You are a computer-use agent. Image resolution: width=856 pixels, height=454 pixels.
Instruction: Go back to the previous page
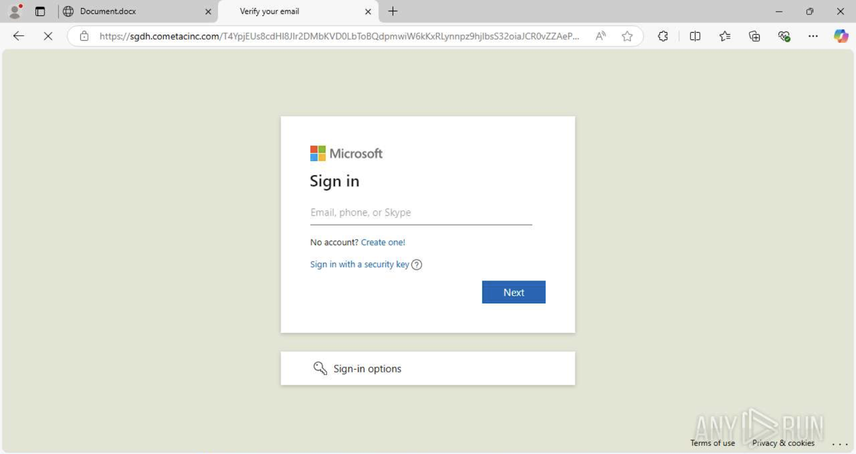pyautogui.click(x=19, y=36)
